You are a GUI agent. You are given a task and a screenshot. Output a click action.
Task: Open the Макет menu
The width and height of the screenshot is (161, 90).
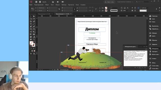click(47, 5)
